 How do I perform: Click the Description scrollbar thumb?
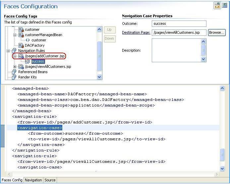(x=203, y=50)
